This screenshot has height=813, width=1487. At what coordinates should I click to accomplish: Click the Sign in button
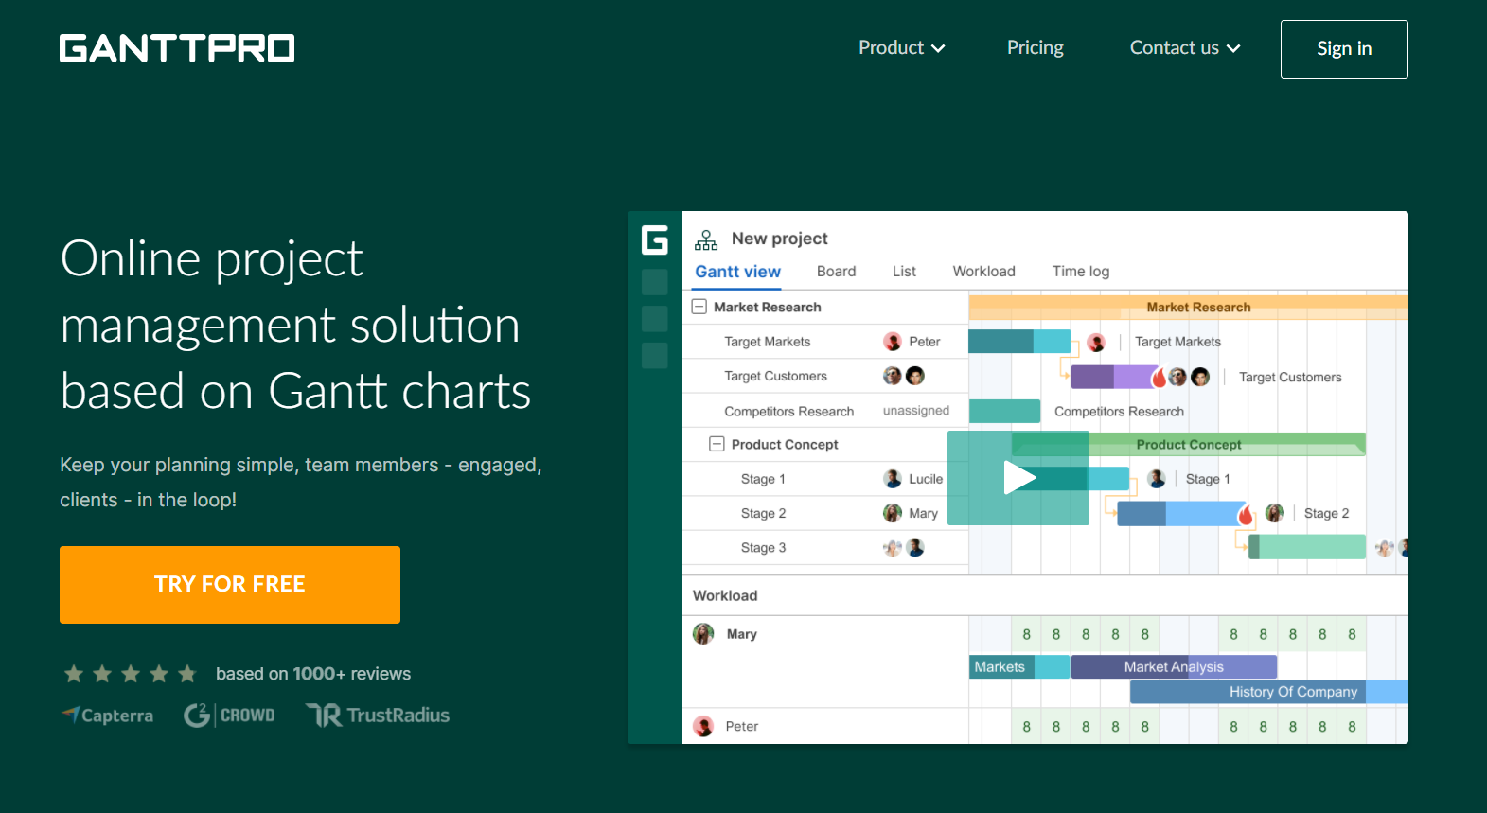[1344, 49]
